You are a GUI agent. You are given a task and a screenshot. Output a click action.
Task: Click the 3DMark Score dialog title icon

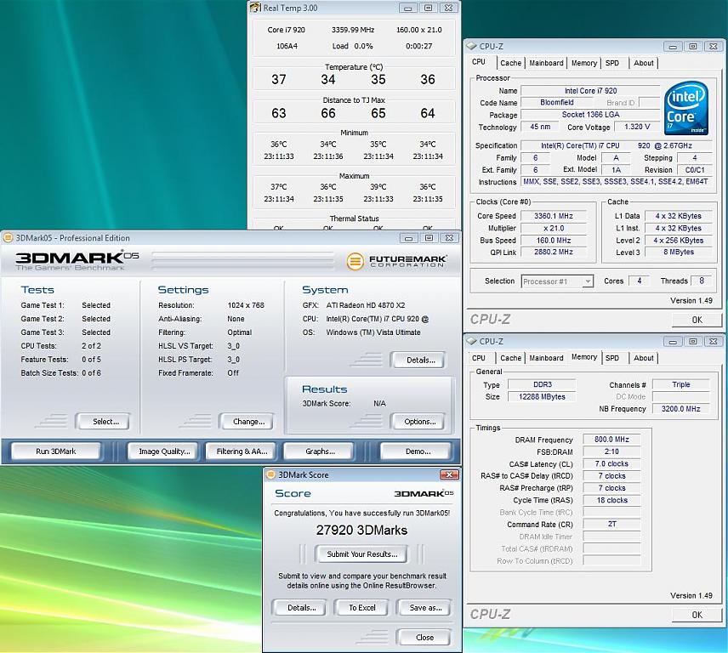(270, 474)
